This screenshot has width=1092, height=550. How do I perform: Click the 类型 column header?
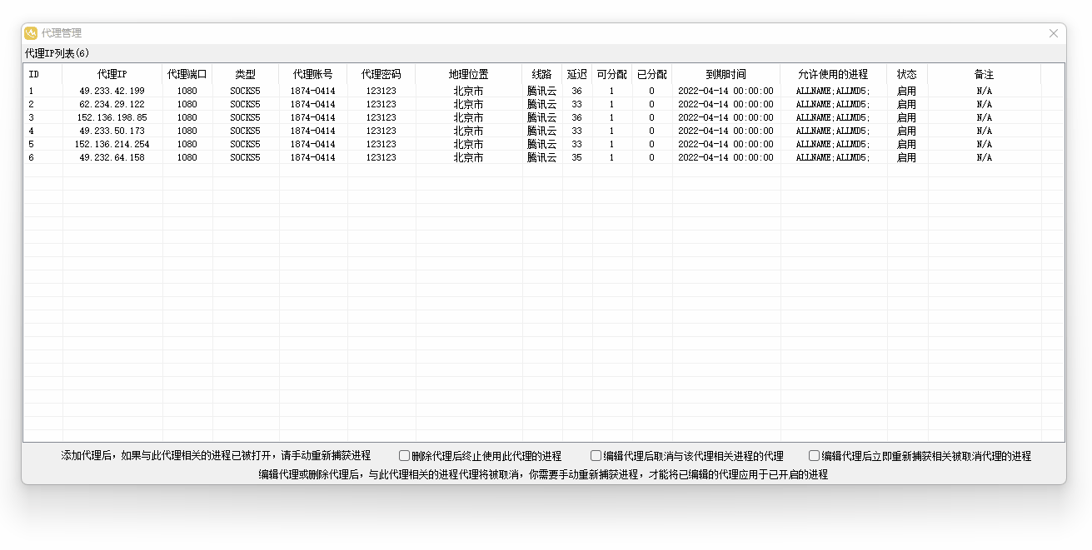pos(246,74)
